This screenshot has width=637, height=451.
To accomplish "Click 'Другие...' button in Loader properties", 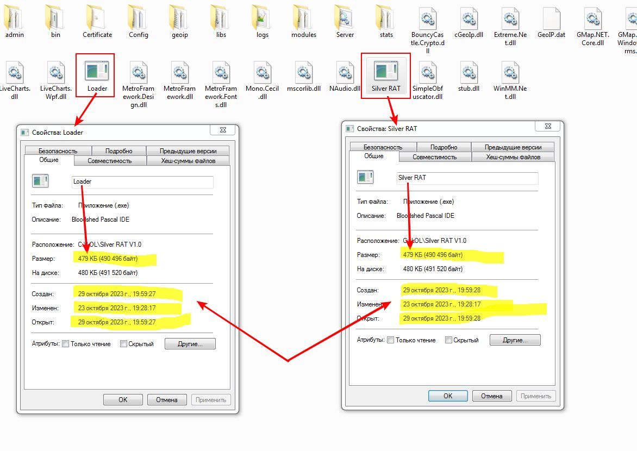I will [x=190, y=344].
